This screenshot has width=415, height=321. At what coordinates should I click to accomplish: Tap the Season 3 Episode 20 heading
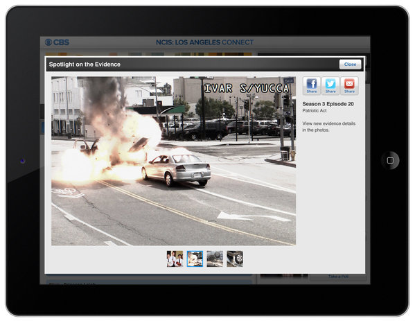click(x=328, y=104)
